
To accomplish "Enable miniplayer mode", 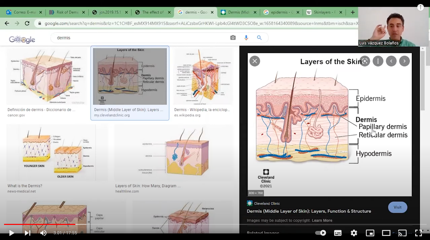I will [370, 233].
